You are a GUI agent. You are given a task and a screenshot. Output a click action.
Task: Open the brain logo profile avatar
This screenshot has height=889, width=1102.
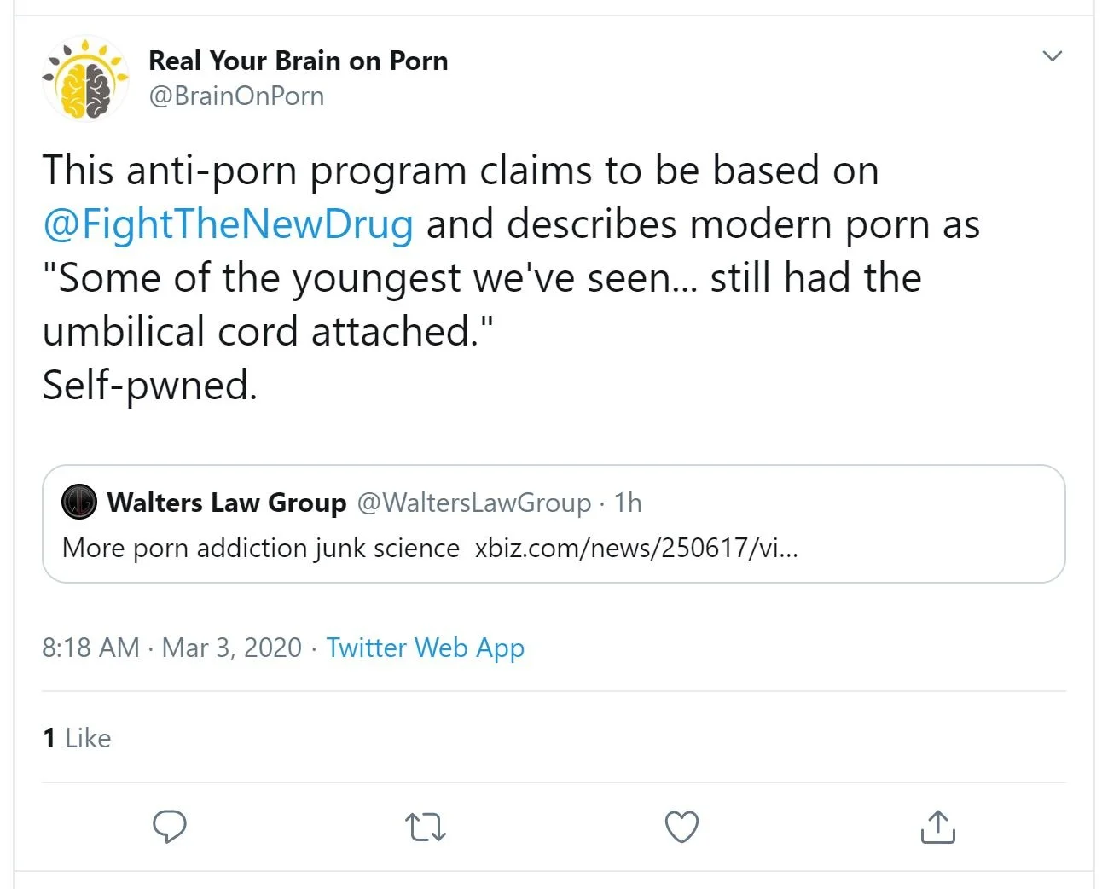pyautogui.click(x=85, y=78)
